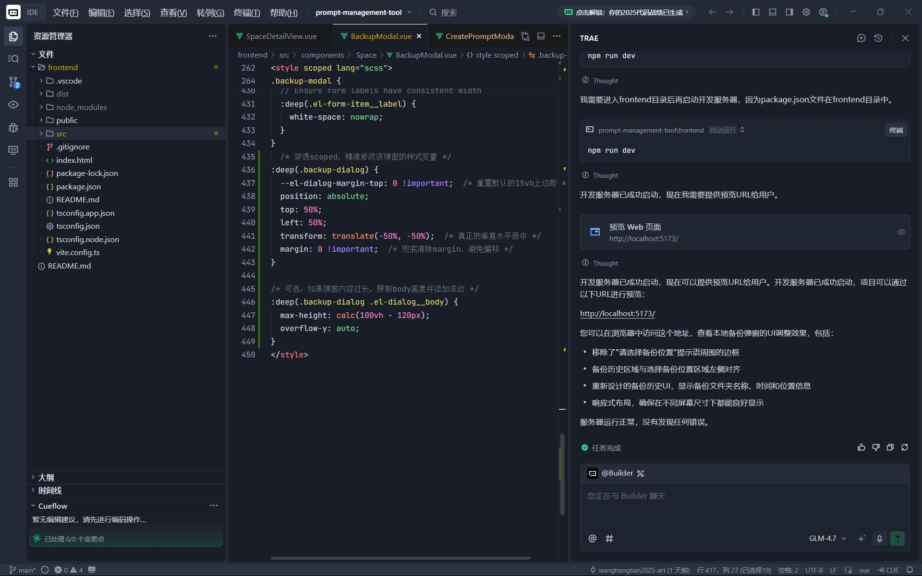
Task: Open the http://localhost:5173/ link
Action: point(617,313)
